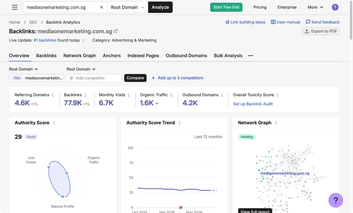The width and height of the screenshot is (353, 213).
Task: Open the Outbound Domains tab
Action: 187,56
